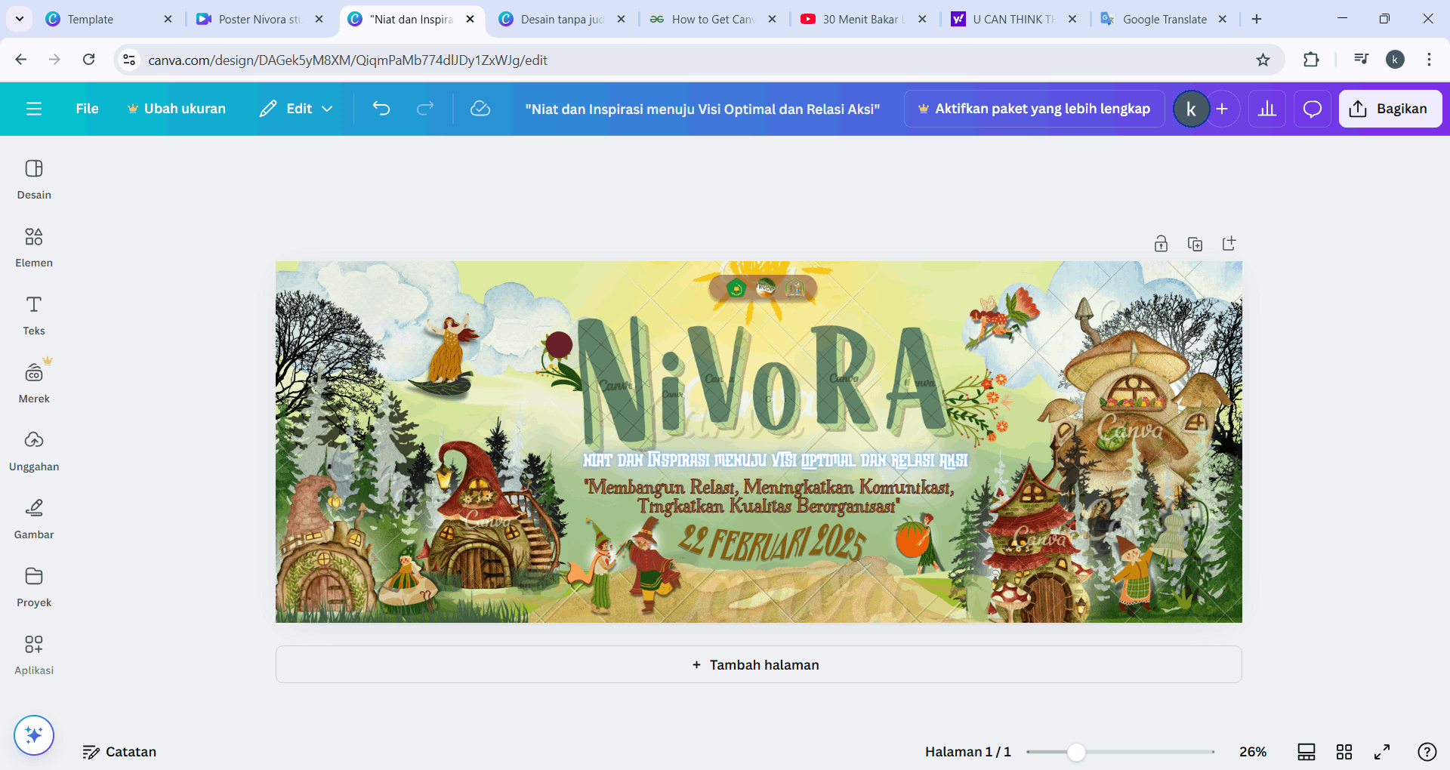Click the design title to rename it

point(703,108)
